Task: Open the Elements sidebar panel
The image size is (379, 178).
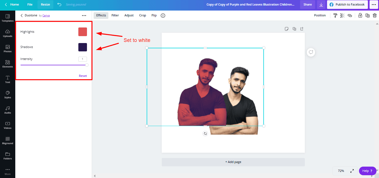Action: [8, 64]
